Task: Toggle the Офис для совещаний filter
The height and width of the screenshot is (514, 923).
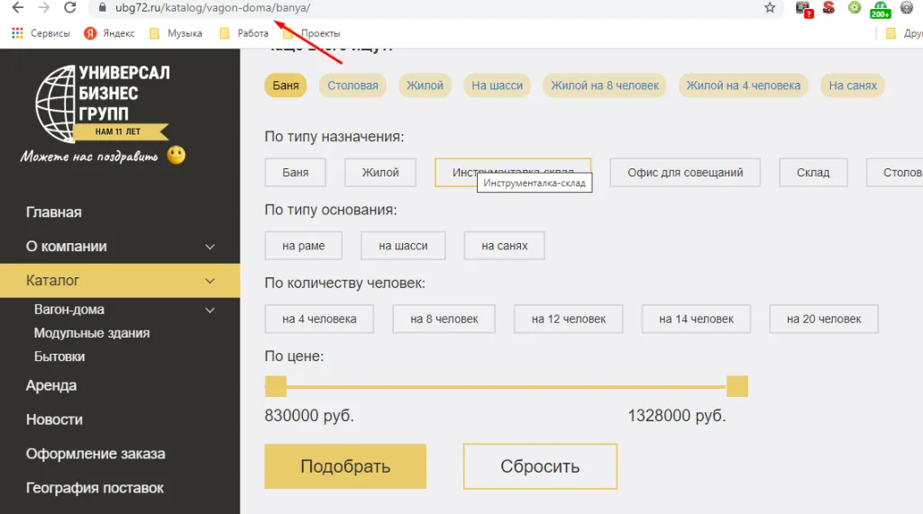Action: 685,172
